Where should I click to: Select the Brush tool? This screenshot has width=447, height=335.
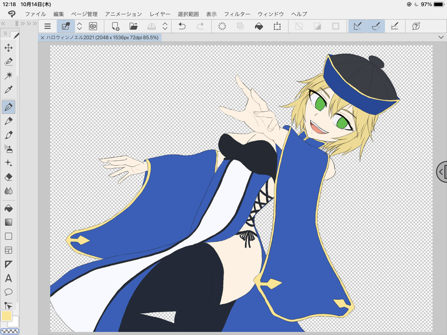click(8, 135)
